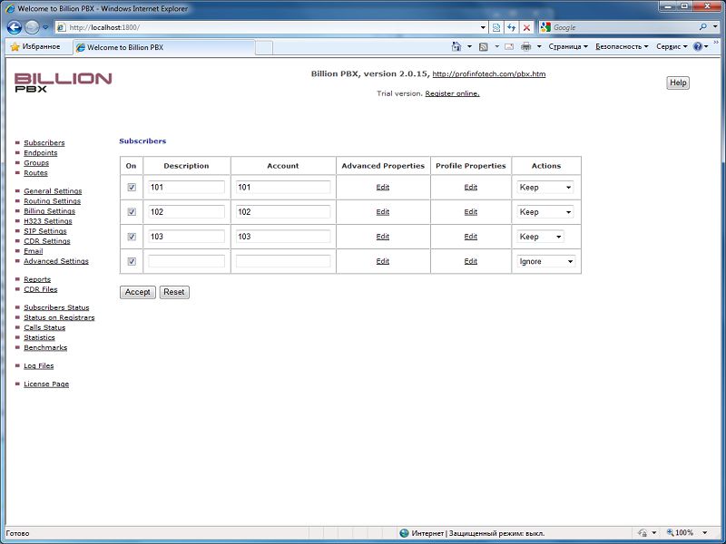Viewport: 726px width, 544px height.
Task: Open the Endpoints sidebar link
Action: (x=41, y=153)
